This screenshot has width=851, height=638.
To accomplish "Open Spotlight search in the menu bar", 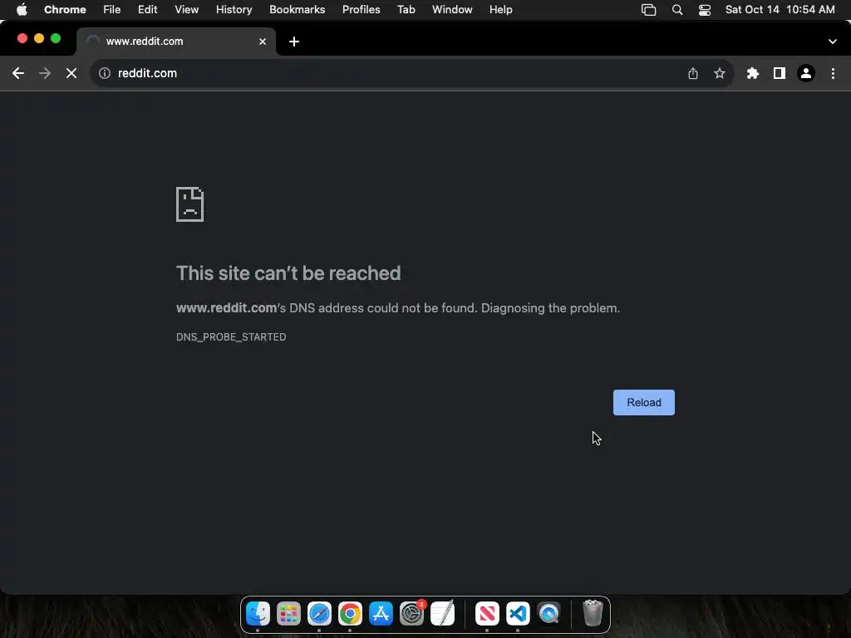I will [x=676, y=10].
